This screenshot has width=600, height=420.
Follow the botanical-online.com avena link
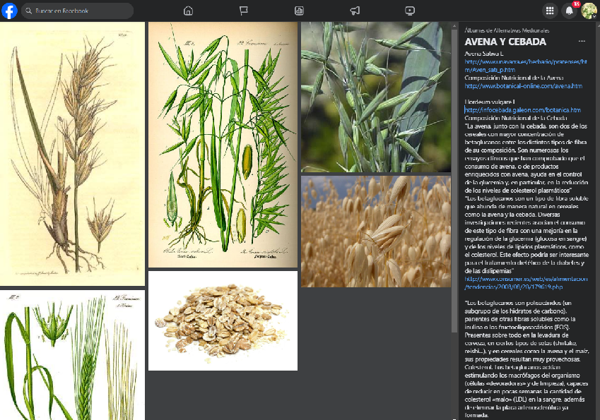[x=523, y=86]
